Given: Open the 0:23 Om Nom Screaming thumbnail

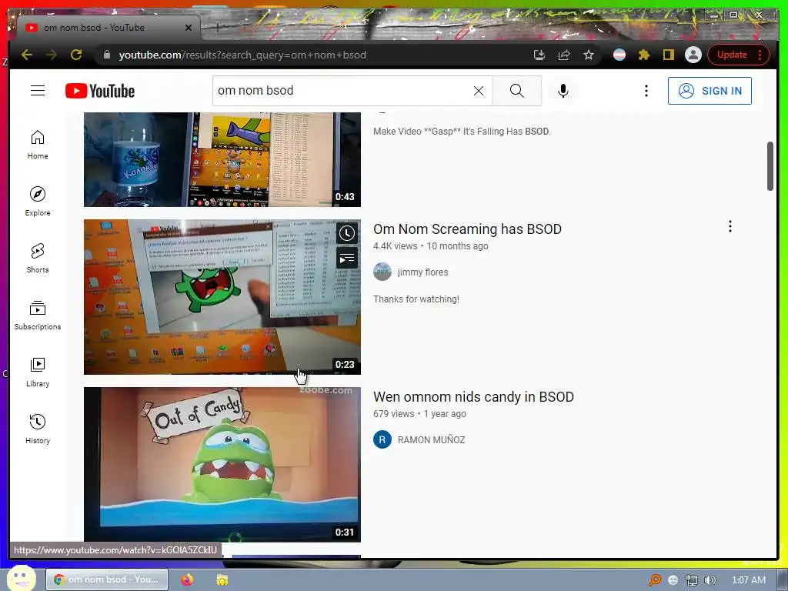Looking at the screenshot, I should coord(222,296).
